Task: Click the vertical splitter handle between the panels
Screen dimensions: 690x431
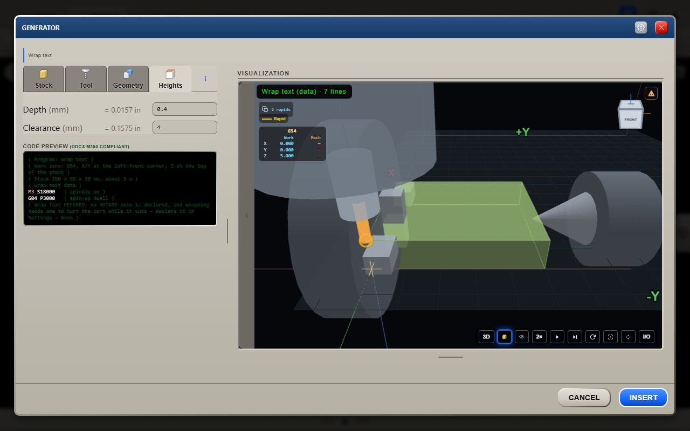Action: pyautogui.click(x=227, y=231)
